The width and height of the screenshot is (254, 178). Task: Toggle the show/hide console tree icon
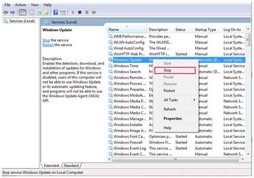pyautogui.click(x=22, y=12)
